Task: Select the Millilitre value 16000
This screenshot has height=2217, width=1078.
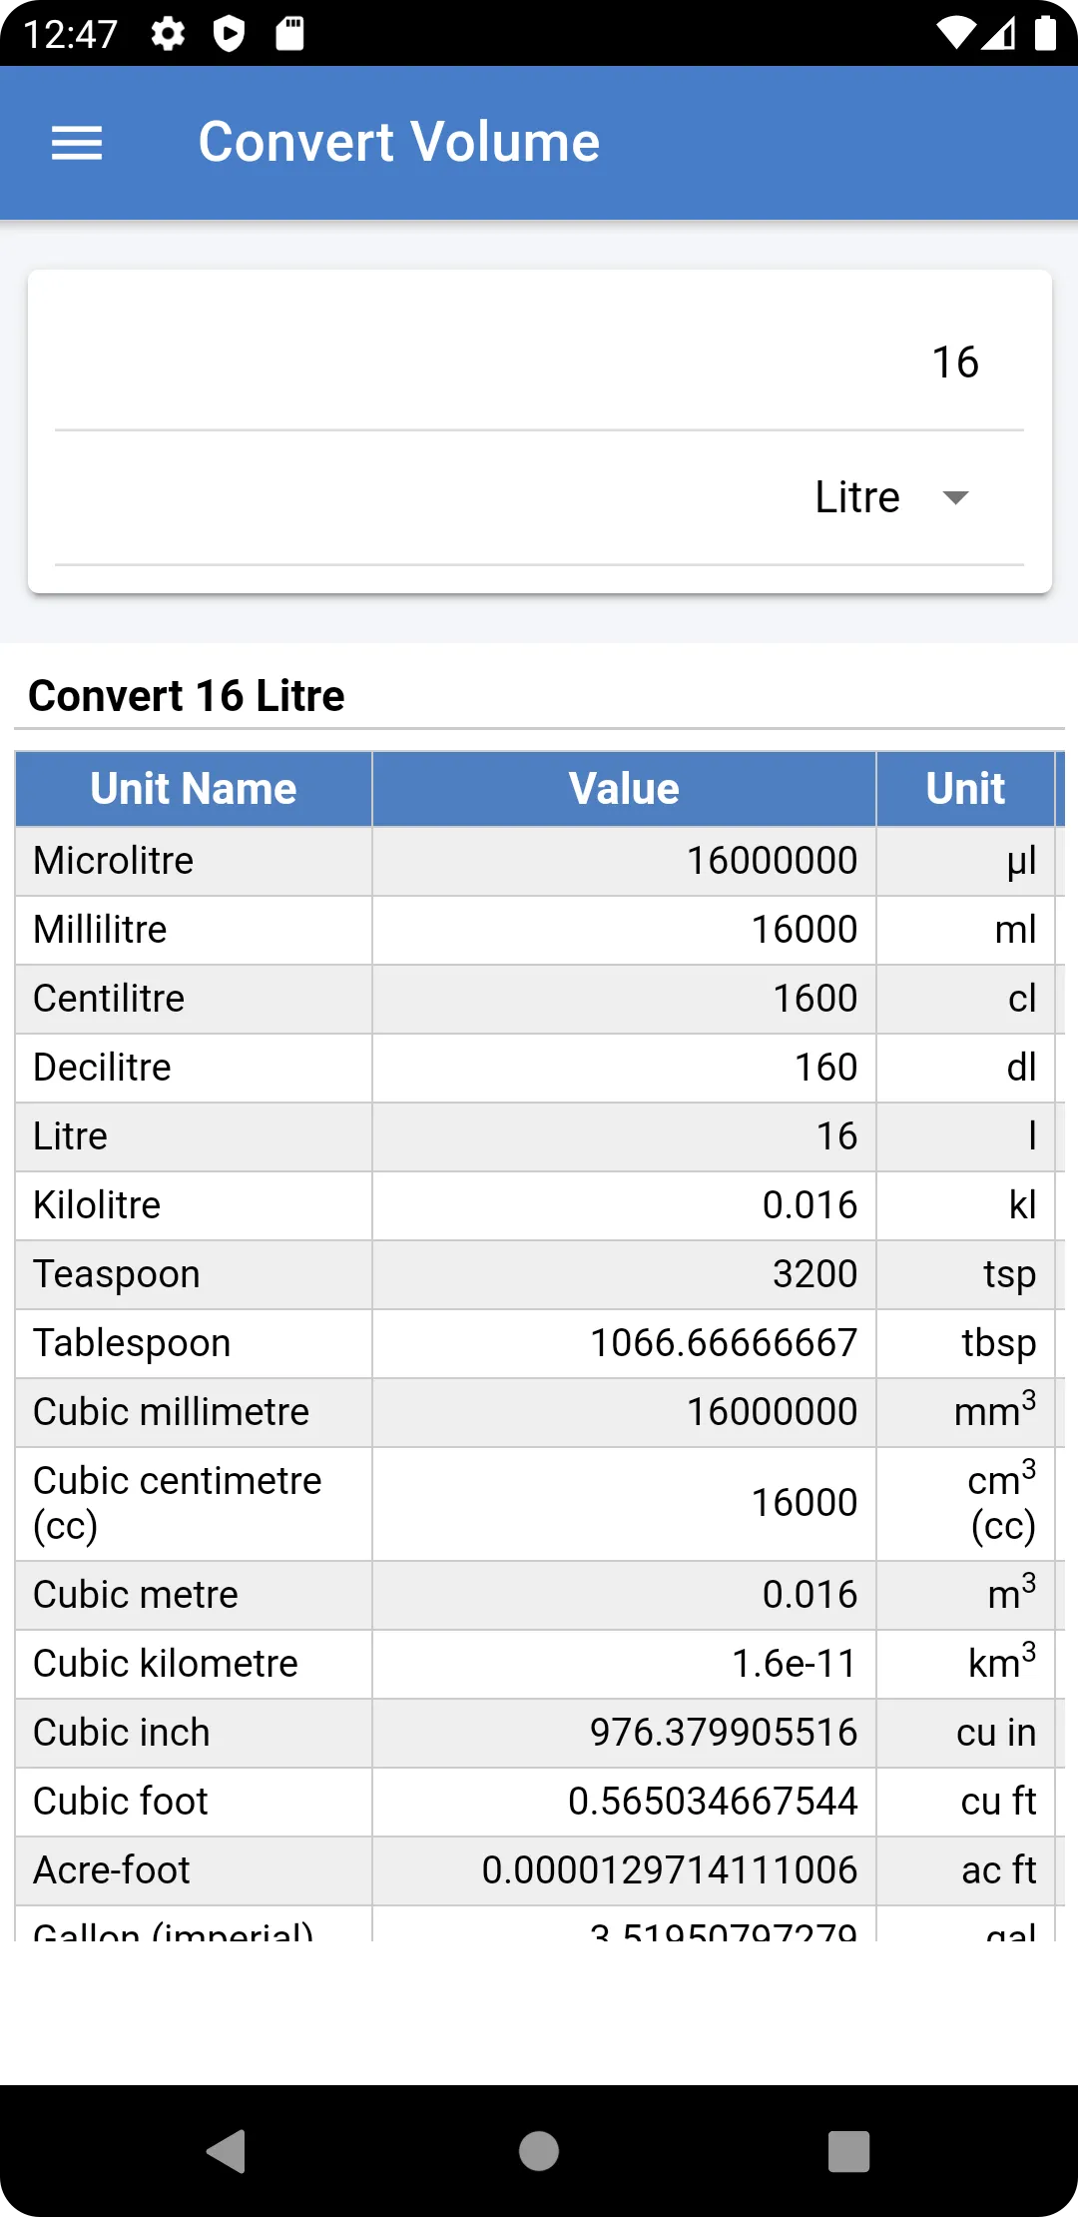Action: 805,930
